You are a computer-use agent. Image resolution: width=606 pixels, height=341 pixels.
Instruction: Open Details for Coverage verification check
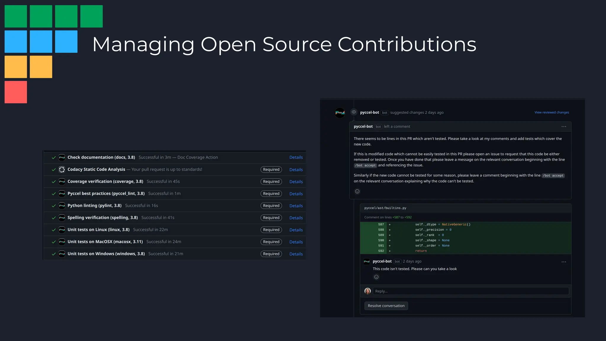296,182
